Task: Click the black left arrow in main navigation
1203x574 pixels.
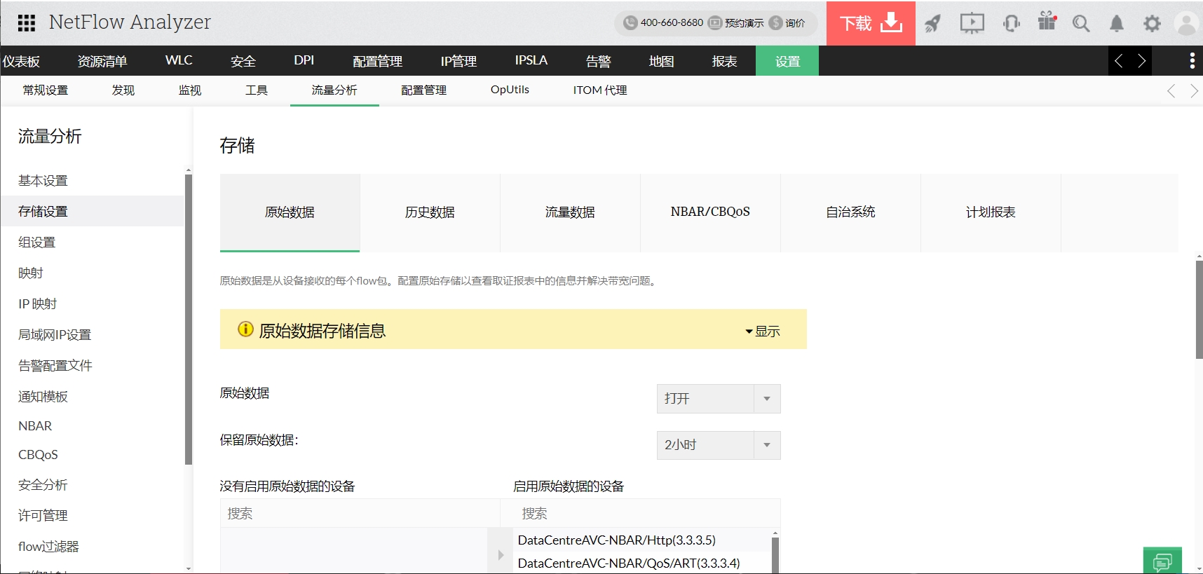Action: [1119, 61]
